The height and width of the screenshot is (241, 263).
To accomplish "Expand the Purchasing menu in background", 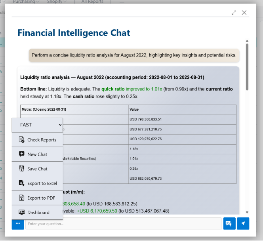I will point(26,2).
